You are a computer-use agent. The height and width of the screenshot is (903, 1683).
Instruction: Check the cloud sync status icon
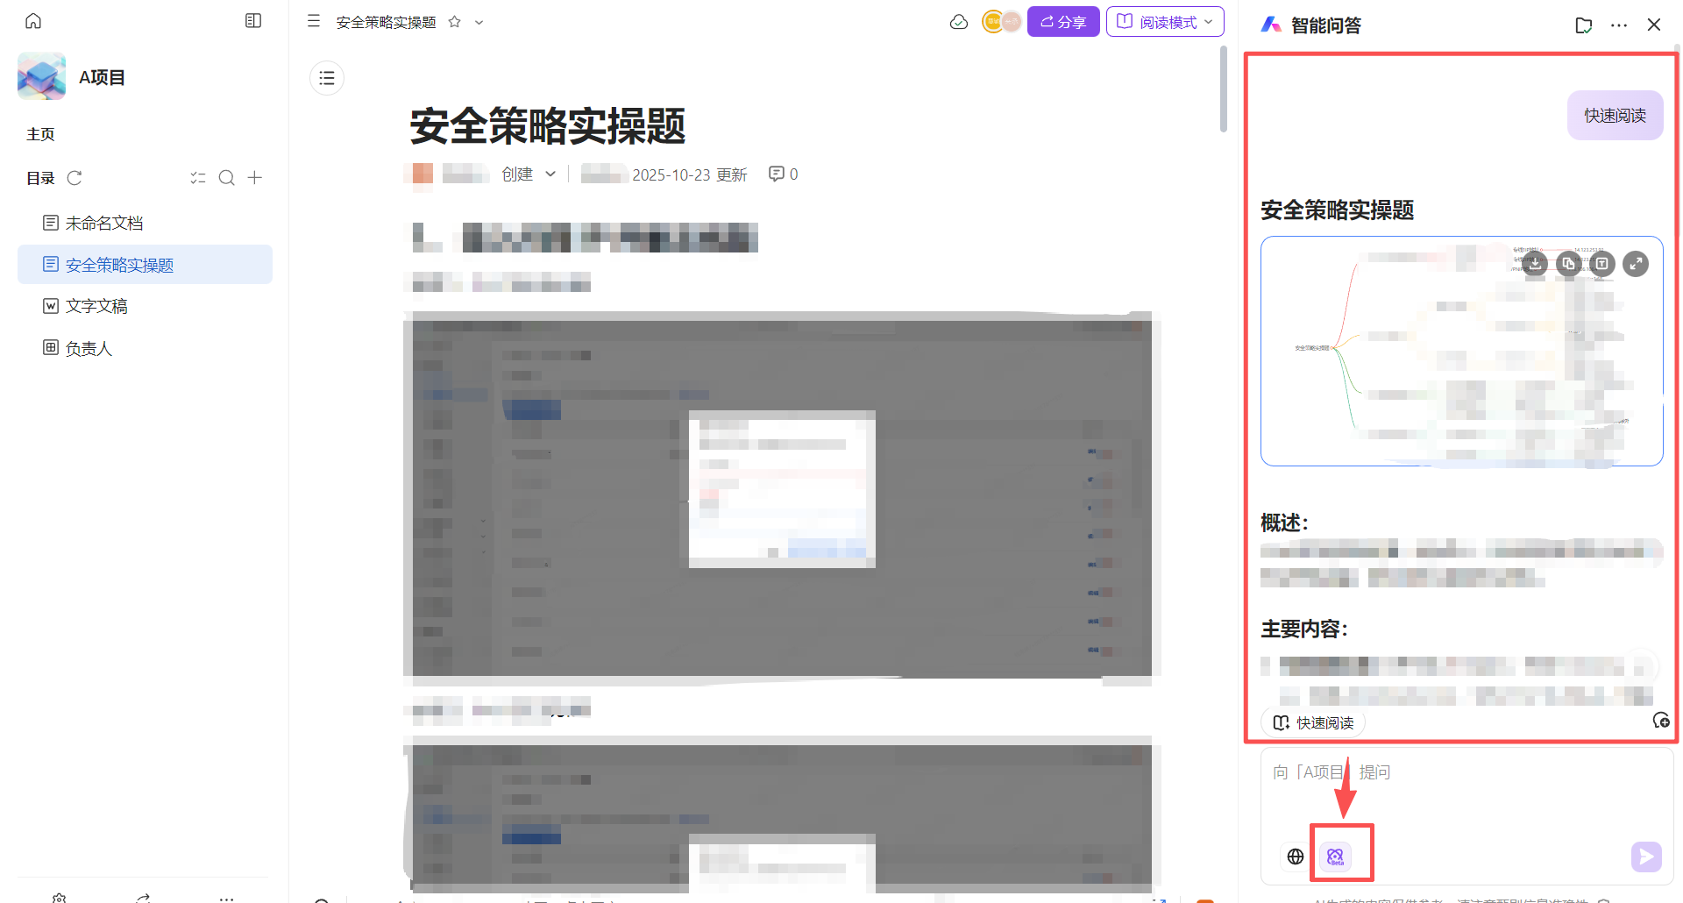click(x=959, y=22)
